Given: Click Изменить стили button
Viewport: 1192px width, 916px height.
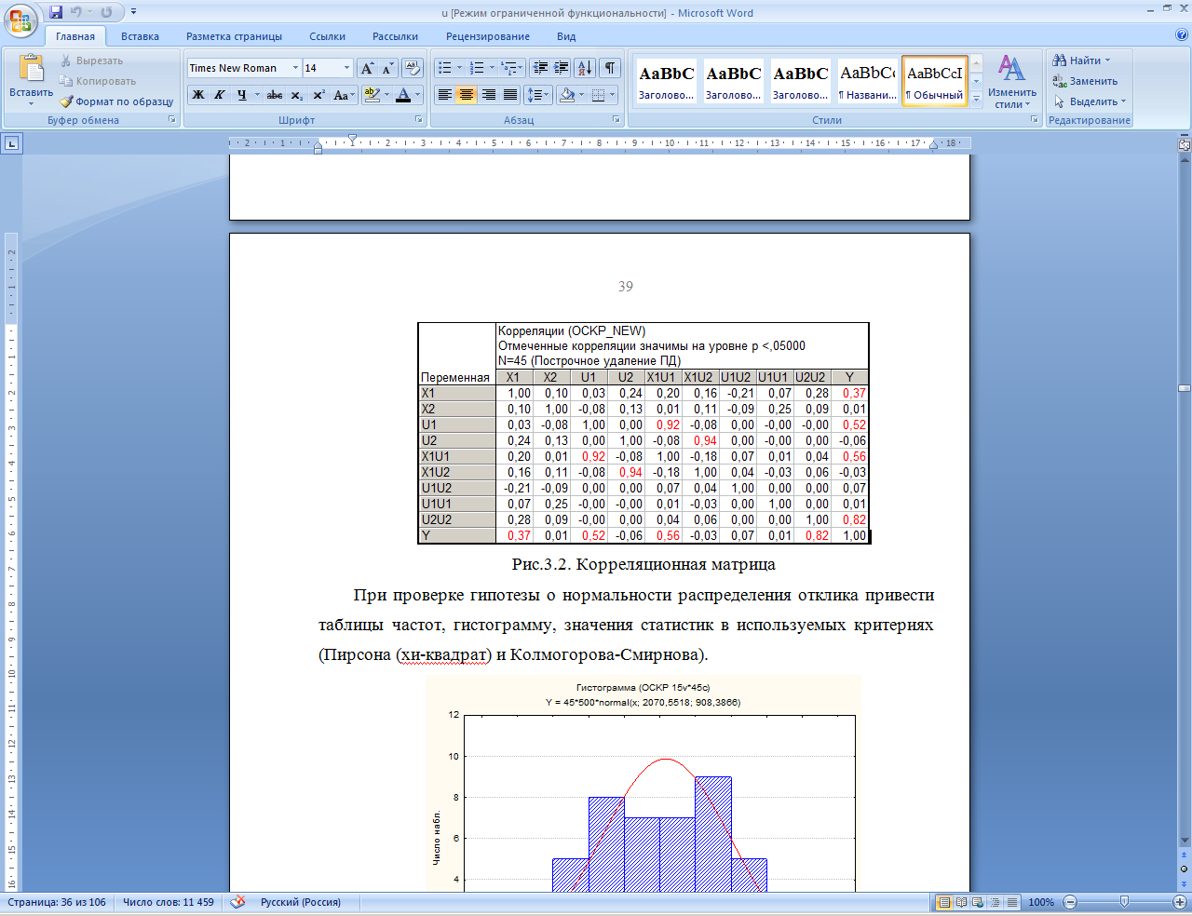Looking at the screenshot, I should tap(1012, 82).
